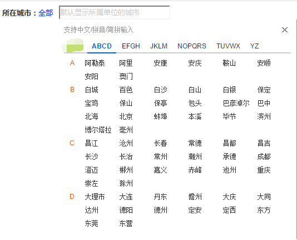Select city 成都
297x240 pixels.
pyautogui.click(x=264, y=157)
